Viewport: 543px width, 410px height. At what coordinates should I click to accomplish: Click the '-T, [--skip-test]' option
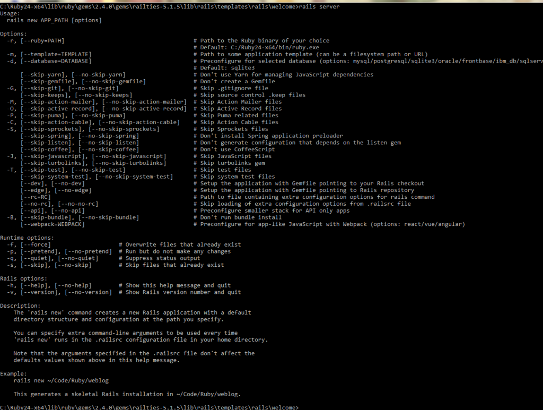[66, 170]
